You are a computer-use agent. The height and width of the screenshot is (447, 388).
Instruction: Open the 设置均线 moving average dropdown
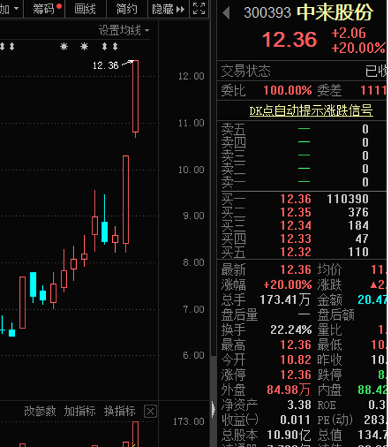click(x=123, y=30)
